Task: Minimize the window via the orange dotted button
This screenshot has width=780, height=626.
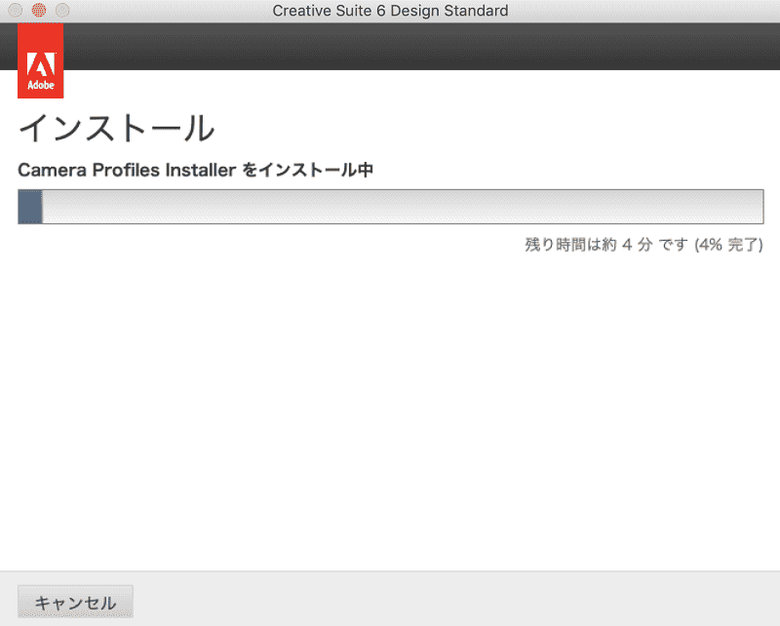Action: (39, 10)
